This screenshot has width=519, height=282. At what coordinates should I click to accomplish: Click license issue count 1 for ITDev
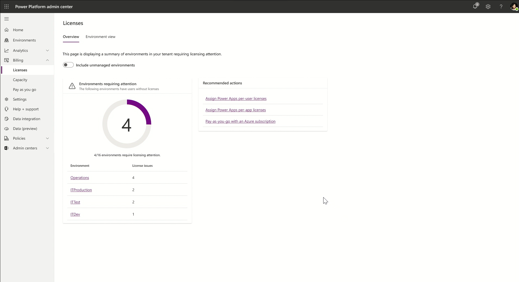(133, 214)
